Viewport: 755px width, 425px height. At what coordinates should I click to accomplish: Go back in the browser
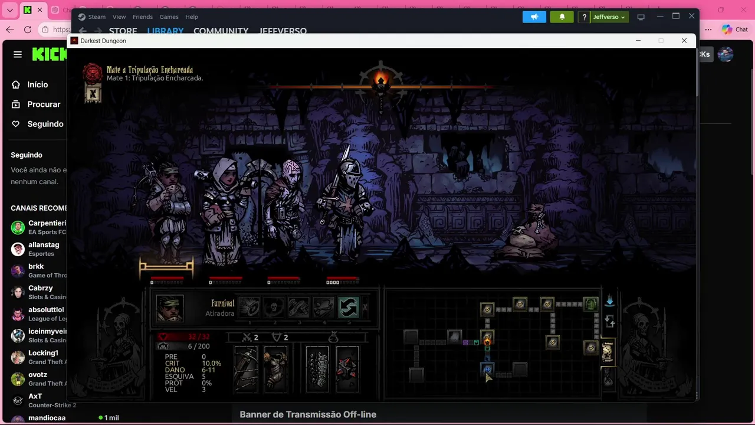(x=9, y=30)
